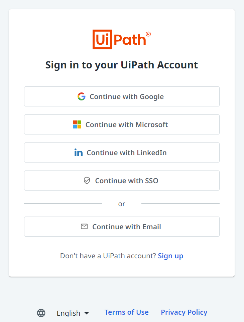The image size is (244, 322).
Task: Click the four-square Microsoft logo icon
Action: (x=77, y=125)
